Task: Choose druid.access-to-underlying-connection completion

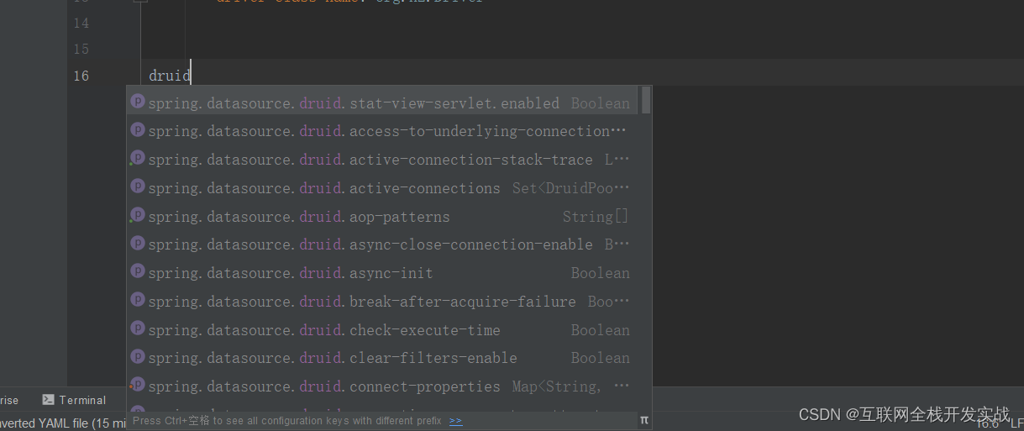Action: click(x=383, y=131)
